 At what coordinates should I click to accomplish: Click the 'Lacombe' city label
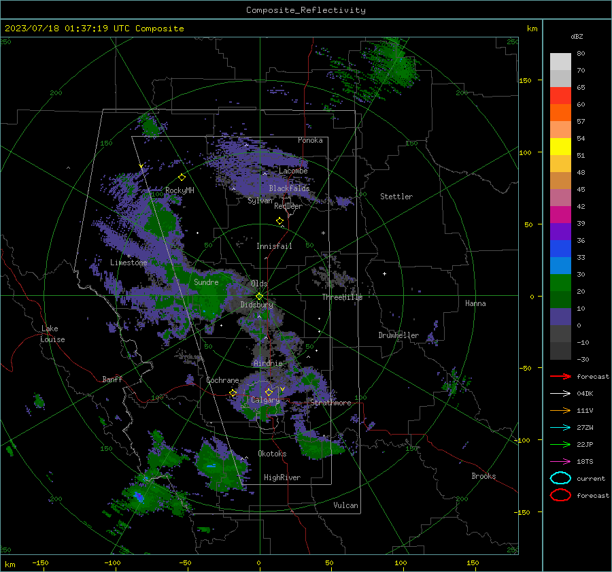click(x=293, y=171)
